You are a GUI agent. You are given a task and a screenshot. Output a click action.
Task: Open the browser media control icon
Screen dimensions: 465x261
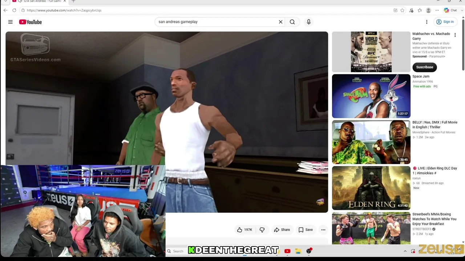click(x=411, y=10)
